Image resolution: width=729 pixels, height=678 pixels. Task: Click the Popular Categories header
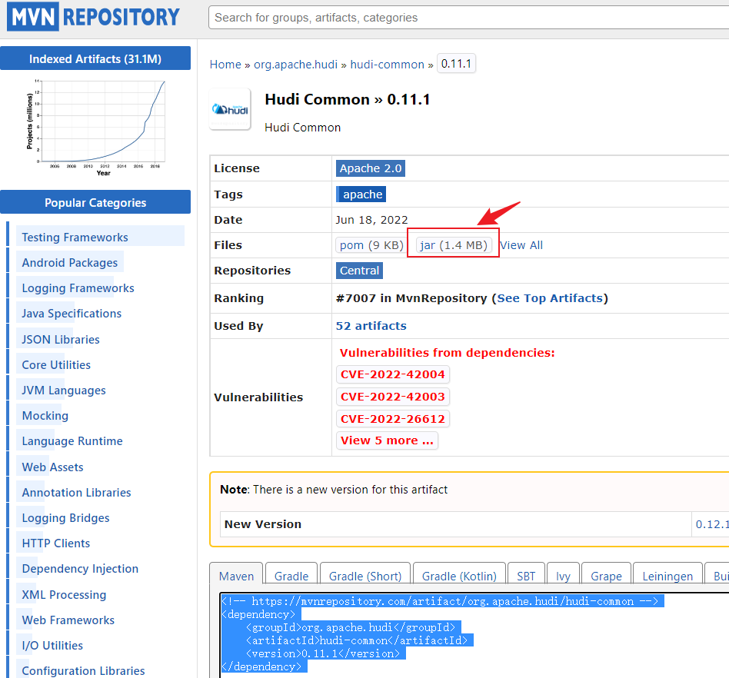pos(95,202)
